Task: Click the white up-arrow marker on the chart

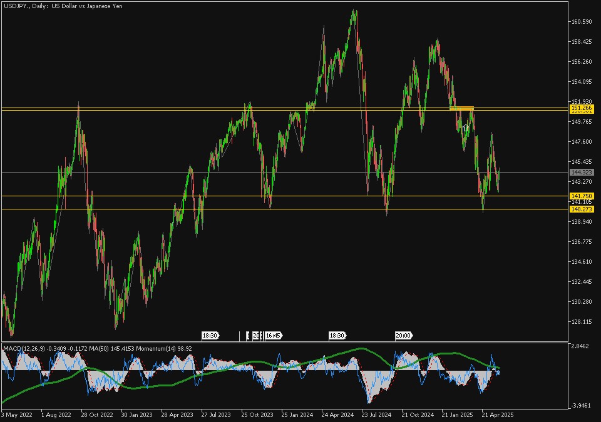Action: coord(466,128)
